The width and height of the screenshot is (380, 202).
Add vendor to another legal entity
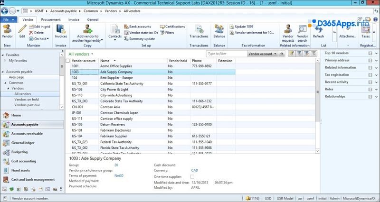pyautogui.click(x=87, y=33)
